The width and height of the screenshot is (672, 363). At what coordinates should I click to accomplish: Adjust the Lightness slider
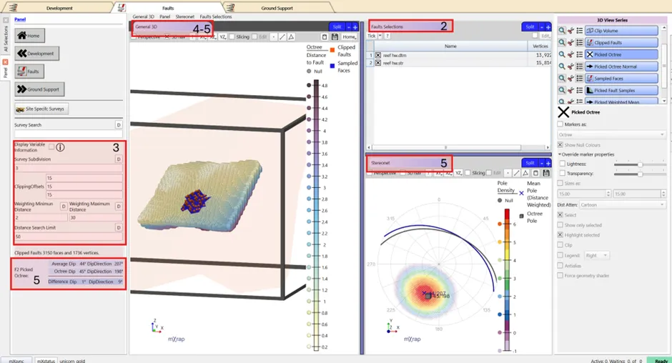(x=636, y=164)
